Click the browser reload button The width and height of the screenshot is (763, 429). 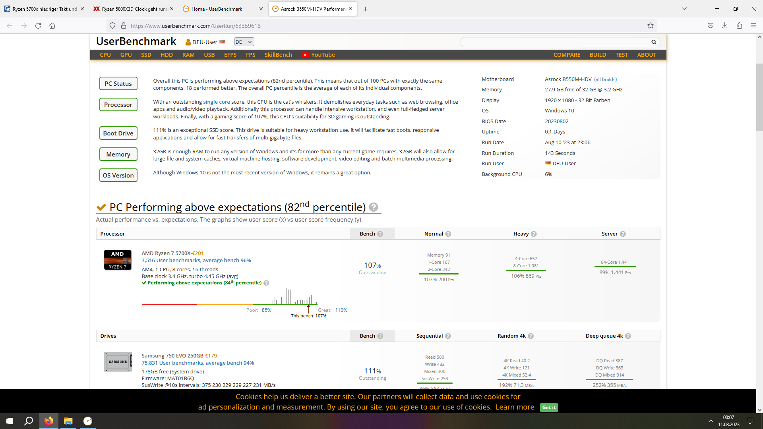coord(38,26)
